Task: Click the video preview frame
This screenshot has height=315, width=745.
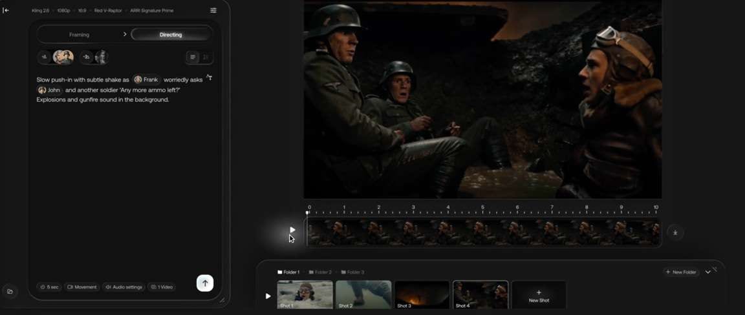Action: click(482, 99)
